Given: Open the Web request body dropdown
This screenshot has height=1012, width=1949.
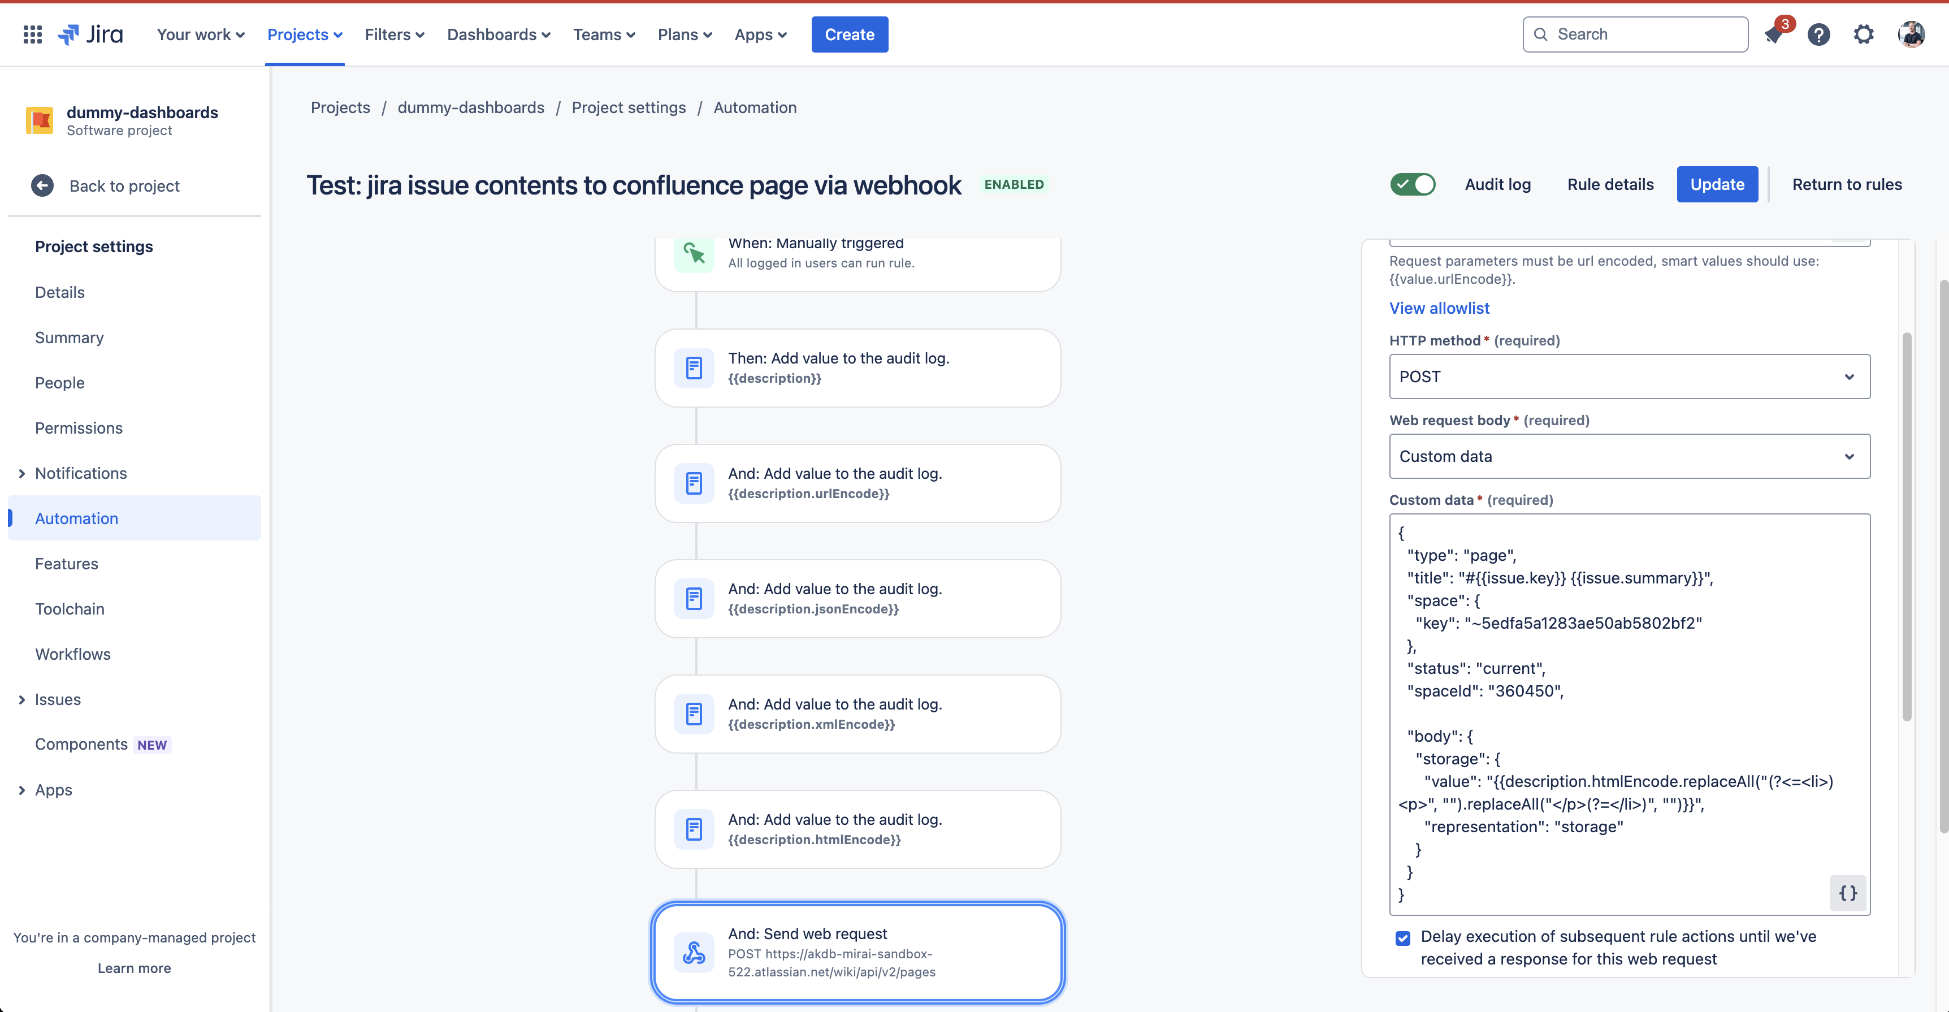Looking at the screenshot, I should coord(1630,456).
